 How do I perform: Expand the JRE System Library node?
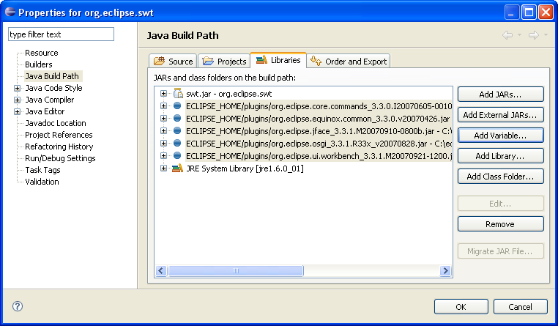tap(163, 168)
